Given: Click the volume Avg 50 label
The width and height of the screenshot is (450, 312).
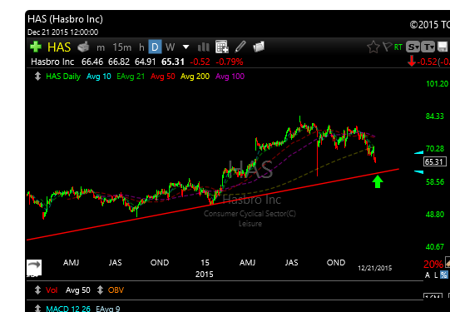Looking at the screenshot, I should (78, 290).
